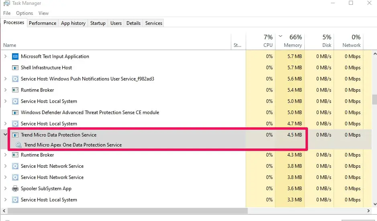377x221 pixels.
Task: Click the Trend Micro Data Protection Service icon
Action: coord(15,135)
